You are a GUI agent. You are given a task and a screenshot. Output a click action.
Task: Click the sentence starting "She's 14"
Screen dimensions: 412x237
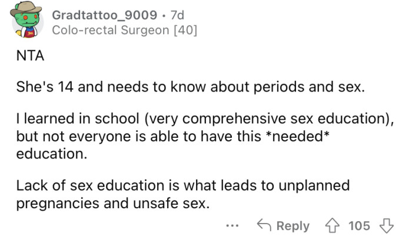[190, 89]
